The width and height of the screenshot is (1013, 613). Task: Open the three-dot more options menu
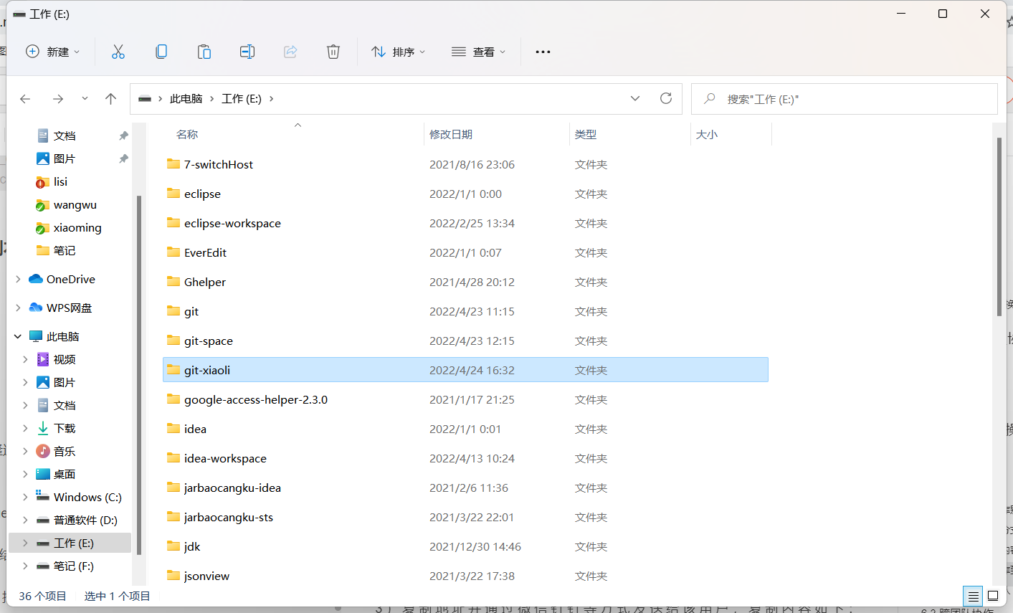point(543,52)
